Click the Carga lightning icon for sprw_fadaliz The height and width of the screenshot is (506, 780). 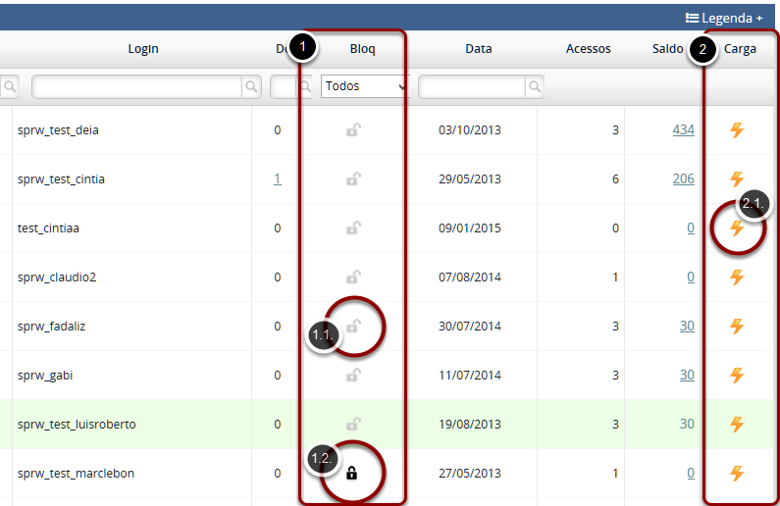(x=737, y=327)
